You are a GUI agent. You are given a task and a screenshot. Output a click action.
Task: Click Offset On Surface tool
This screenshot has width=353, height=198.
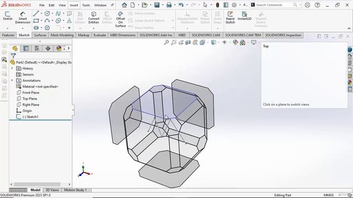(120, 19)
